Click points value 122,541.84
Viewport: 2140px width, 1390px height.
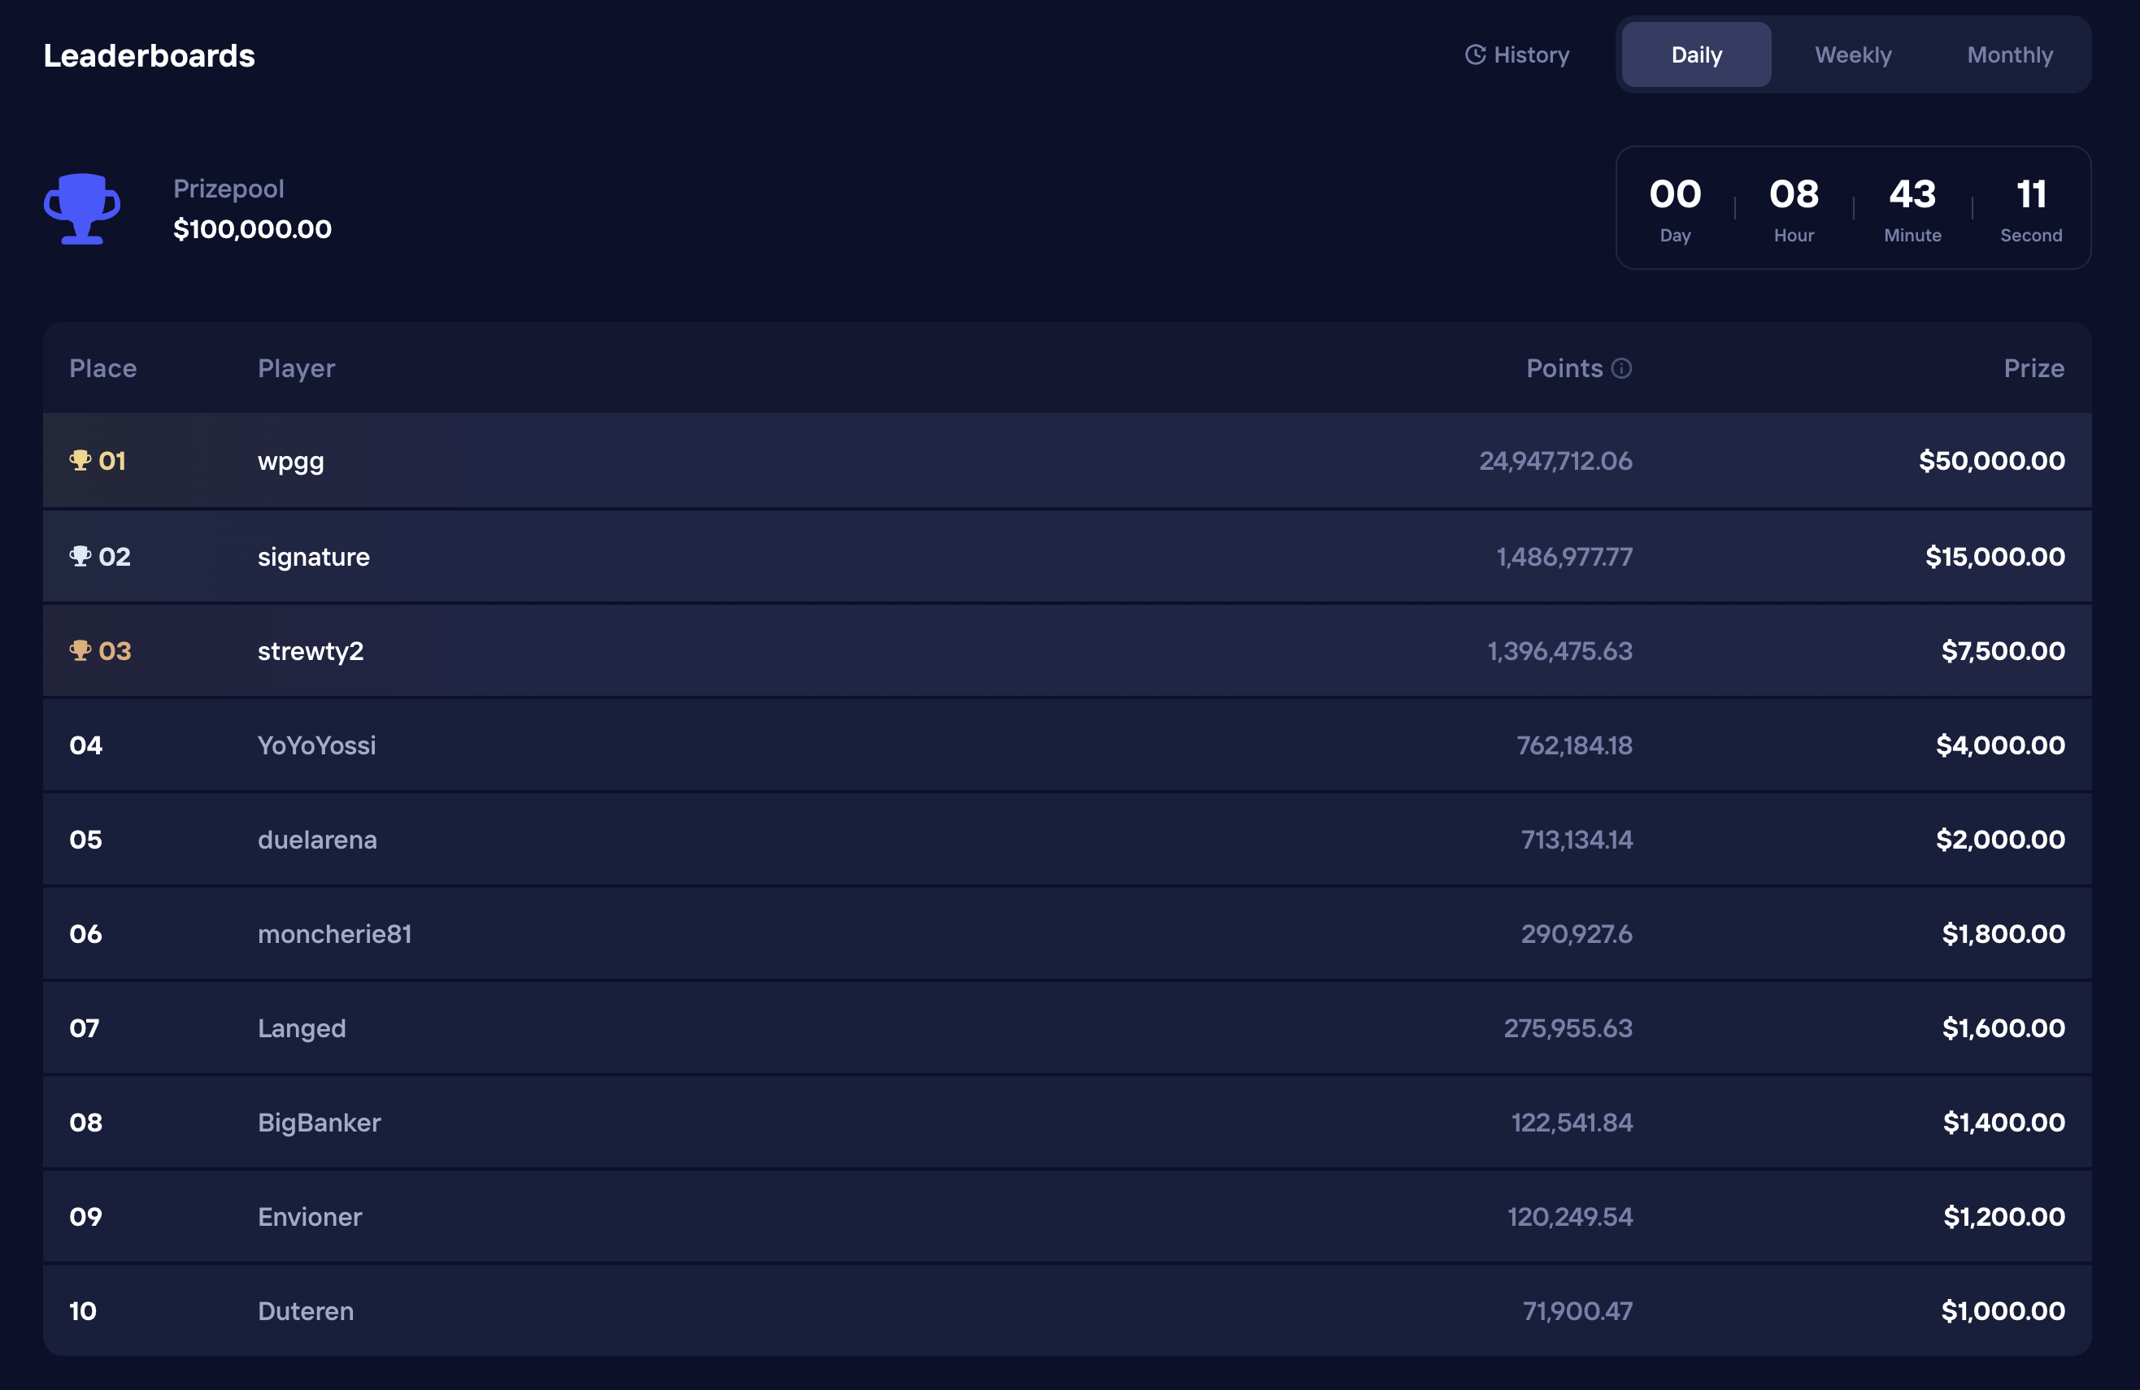point(1572,1124)
